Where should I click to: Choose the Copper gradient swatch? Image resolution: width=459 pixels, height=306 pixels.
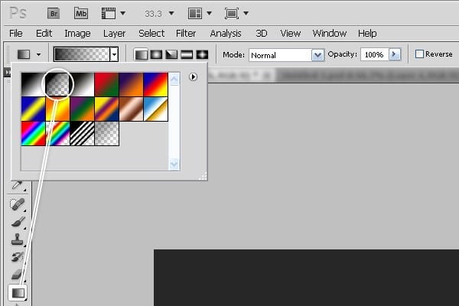[x=131, y=109]
